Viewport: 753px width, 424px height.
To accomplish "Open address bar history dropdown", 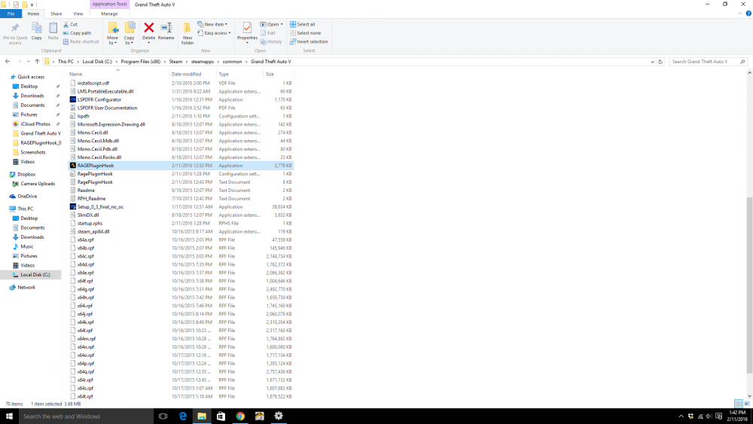I will tap(652, 62).
